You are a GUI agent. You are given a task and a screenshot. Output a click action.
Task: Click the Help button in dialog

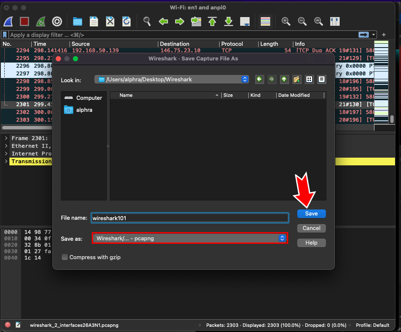coord(311,243)
